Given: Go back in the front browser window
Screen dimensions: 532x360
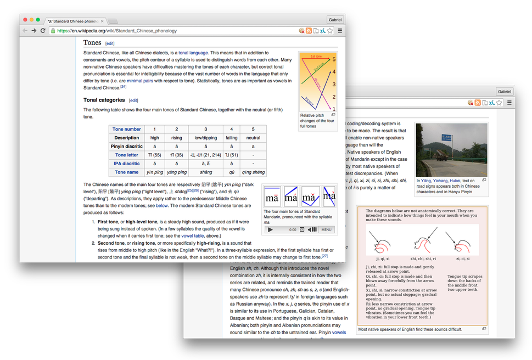Looking at the screenshot, I should point(25,31).
